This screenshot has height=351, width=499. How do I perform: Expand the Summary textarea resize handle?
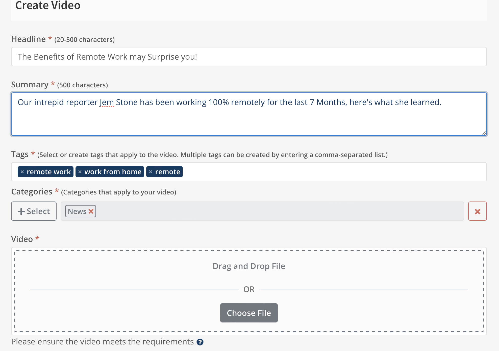pyautogui.click(x=484, y=133)
